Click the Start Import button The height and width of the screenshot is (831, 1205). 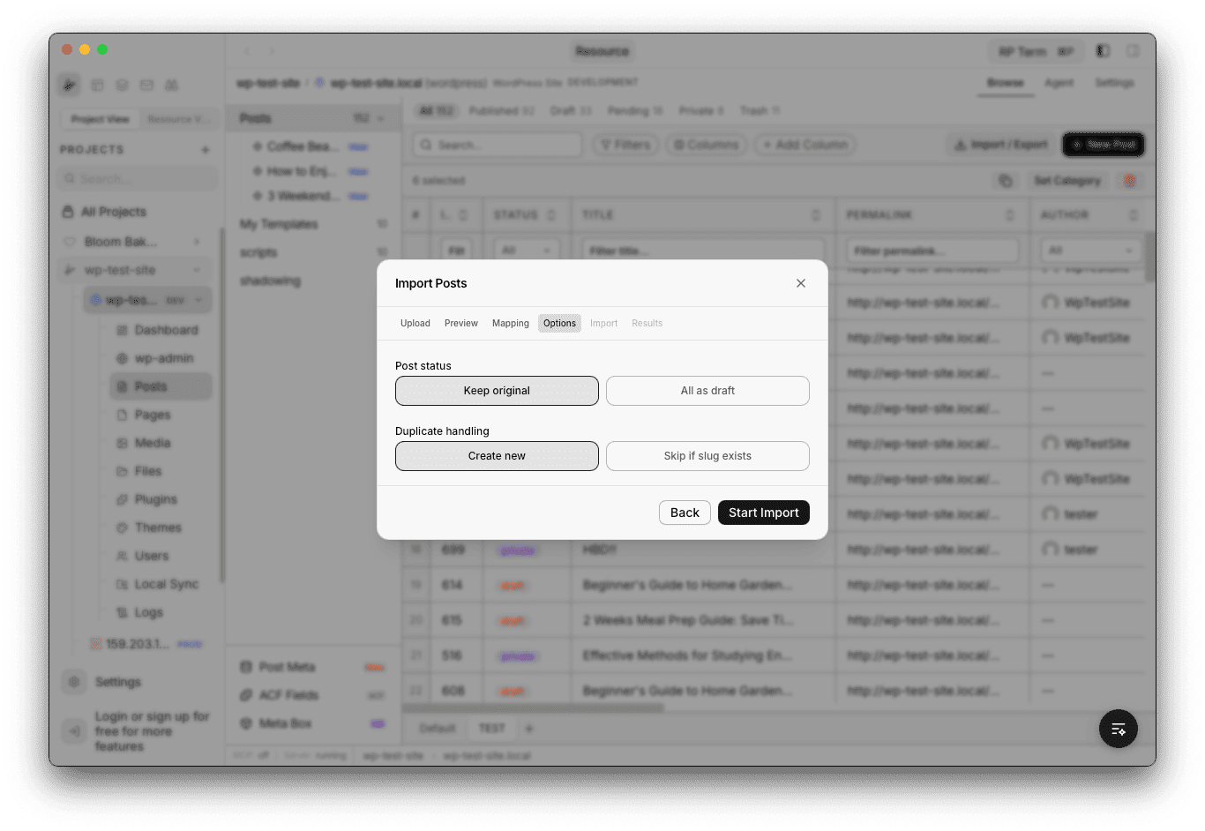pos(764,512)
